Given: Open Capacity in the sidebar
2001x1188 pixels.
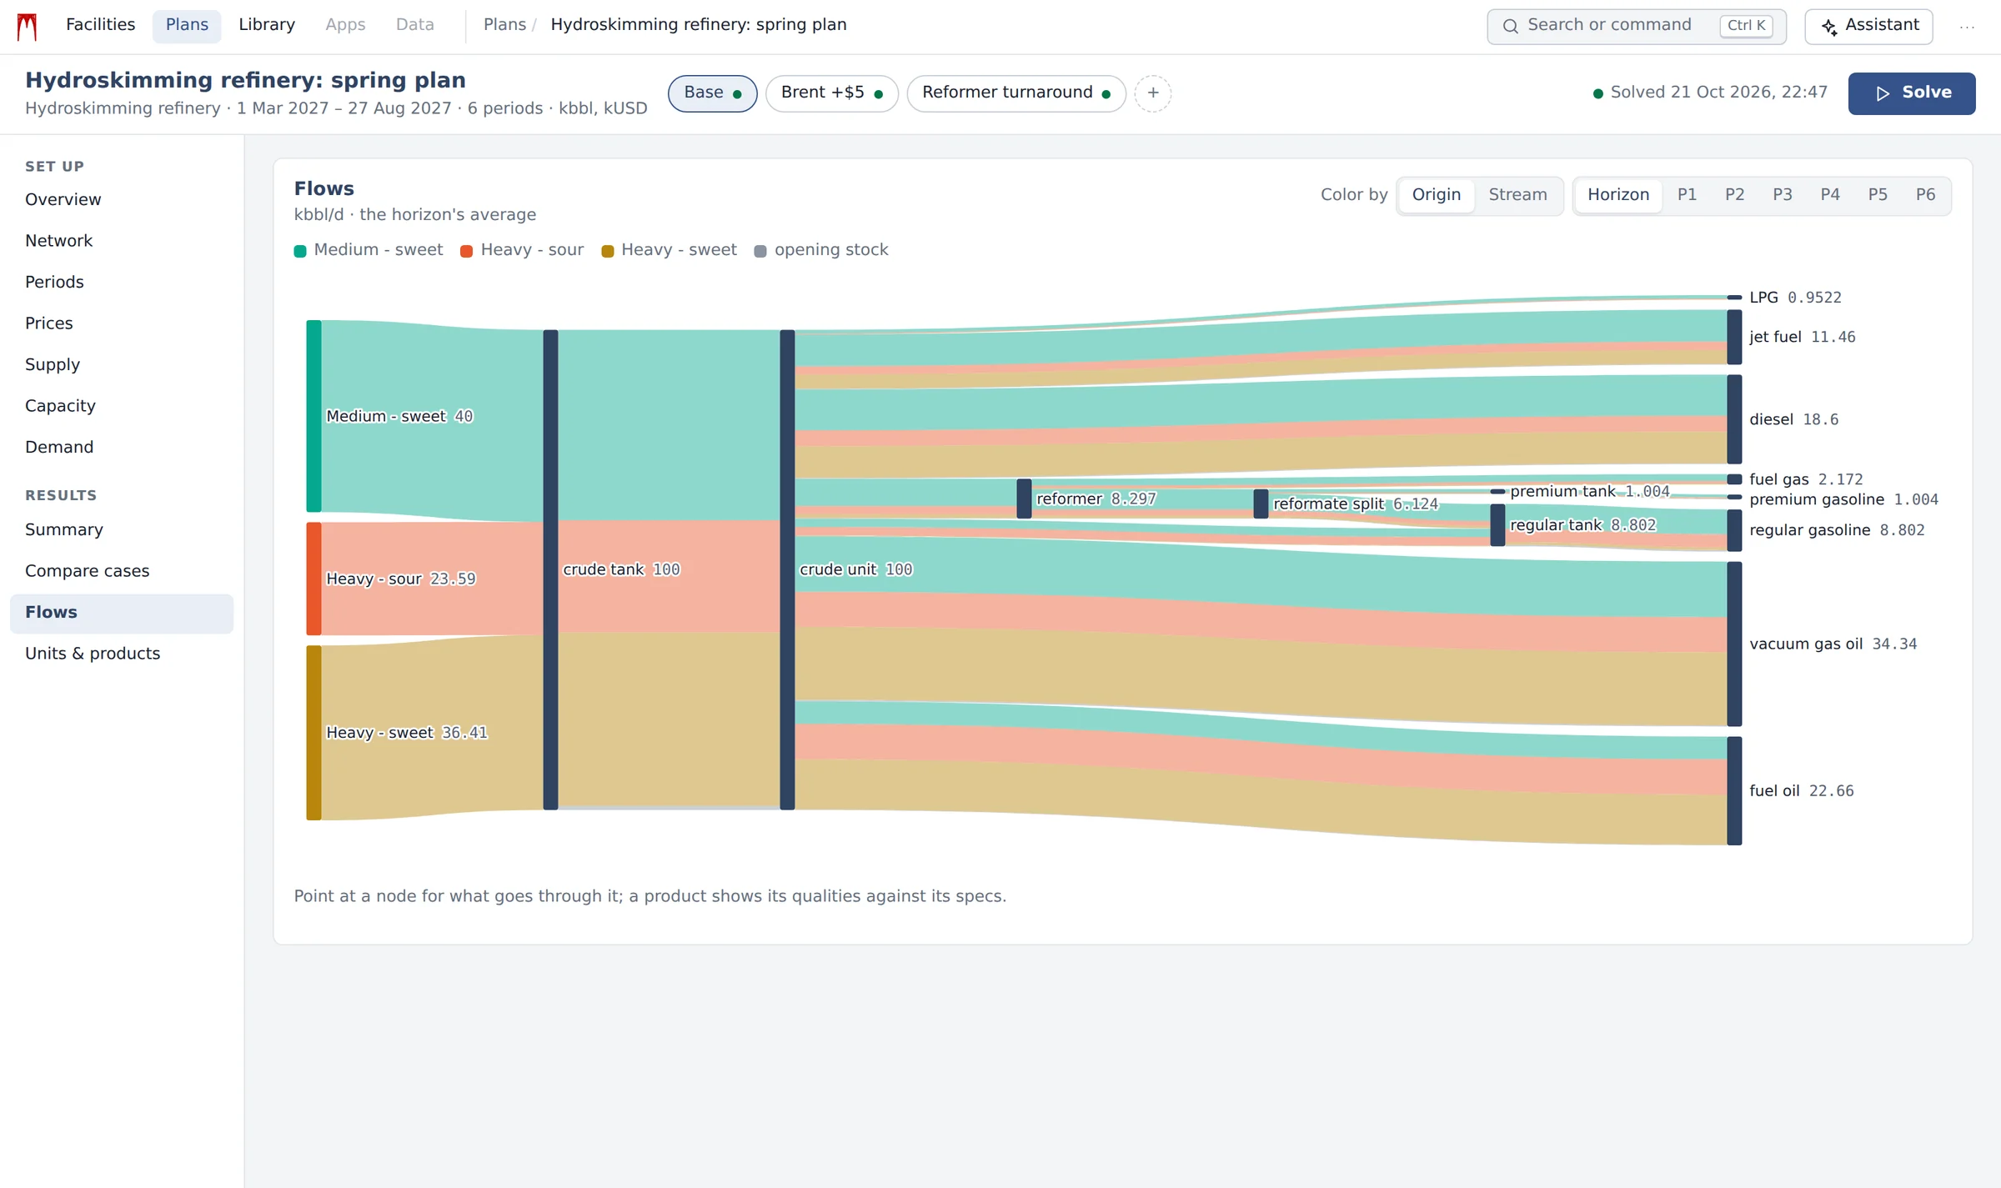Looking at the screenshot, I should [x=122, y=406].
